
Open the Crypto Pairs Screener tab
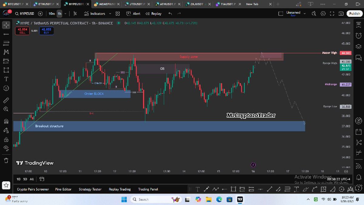coord(33,189)
